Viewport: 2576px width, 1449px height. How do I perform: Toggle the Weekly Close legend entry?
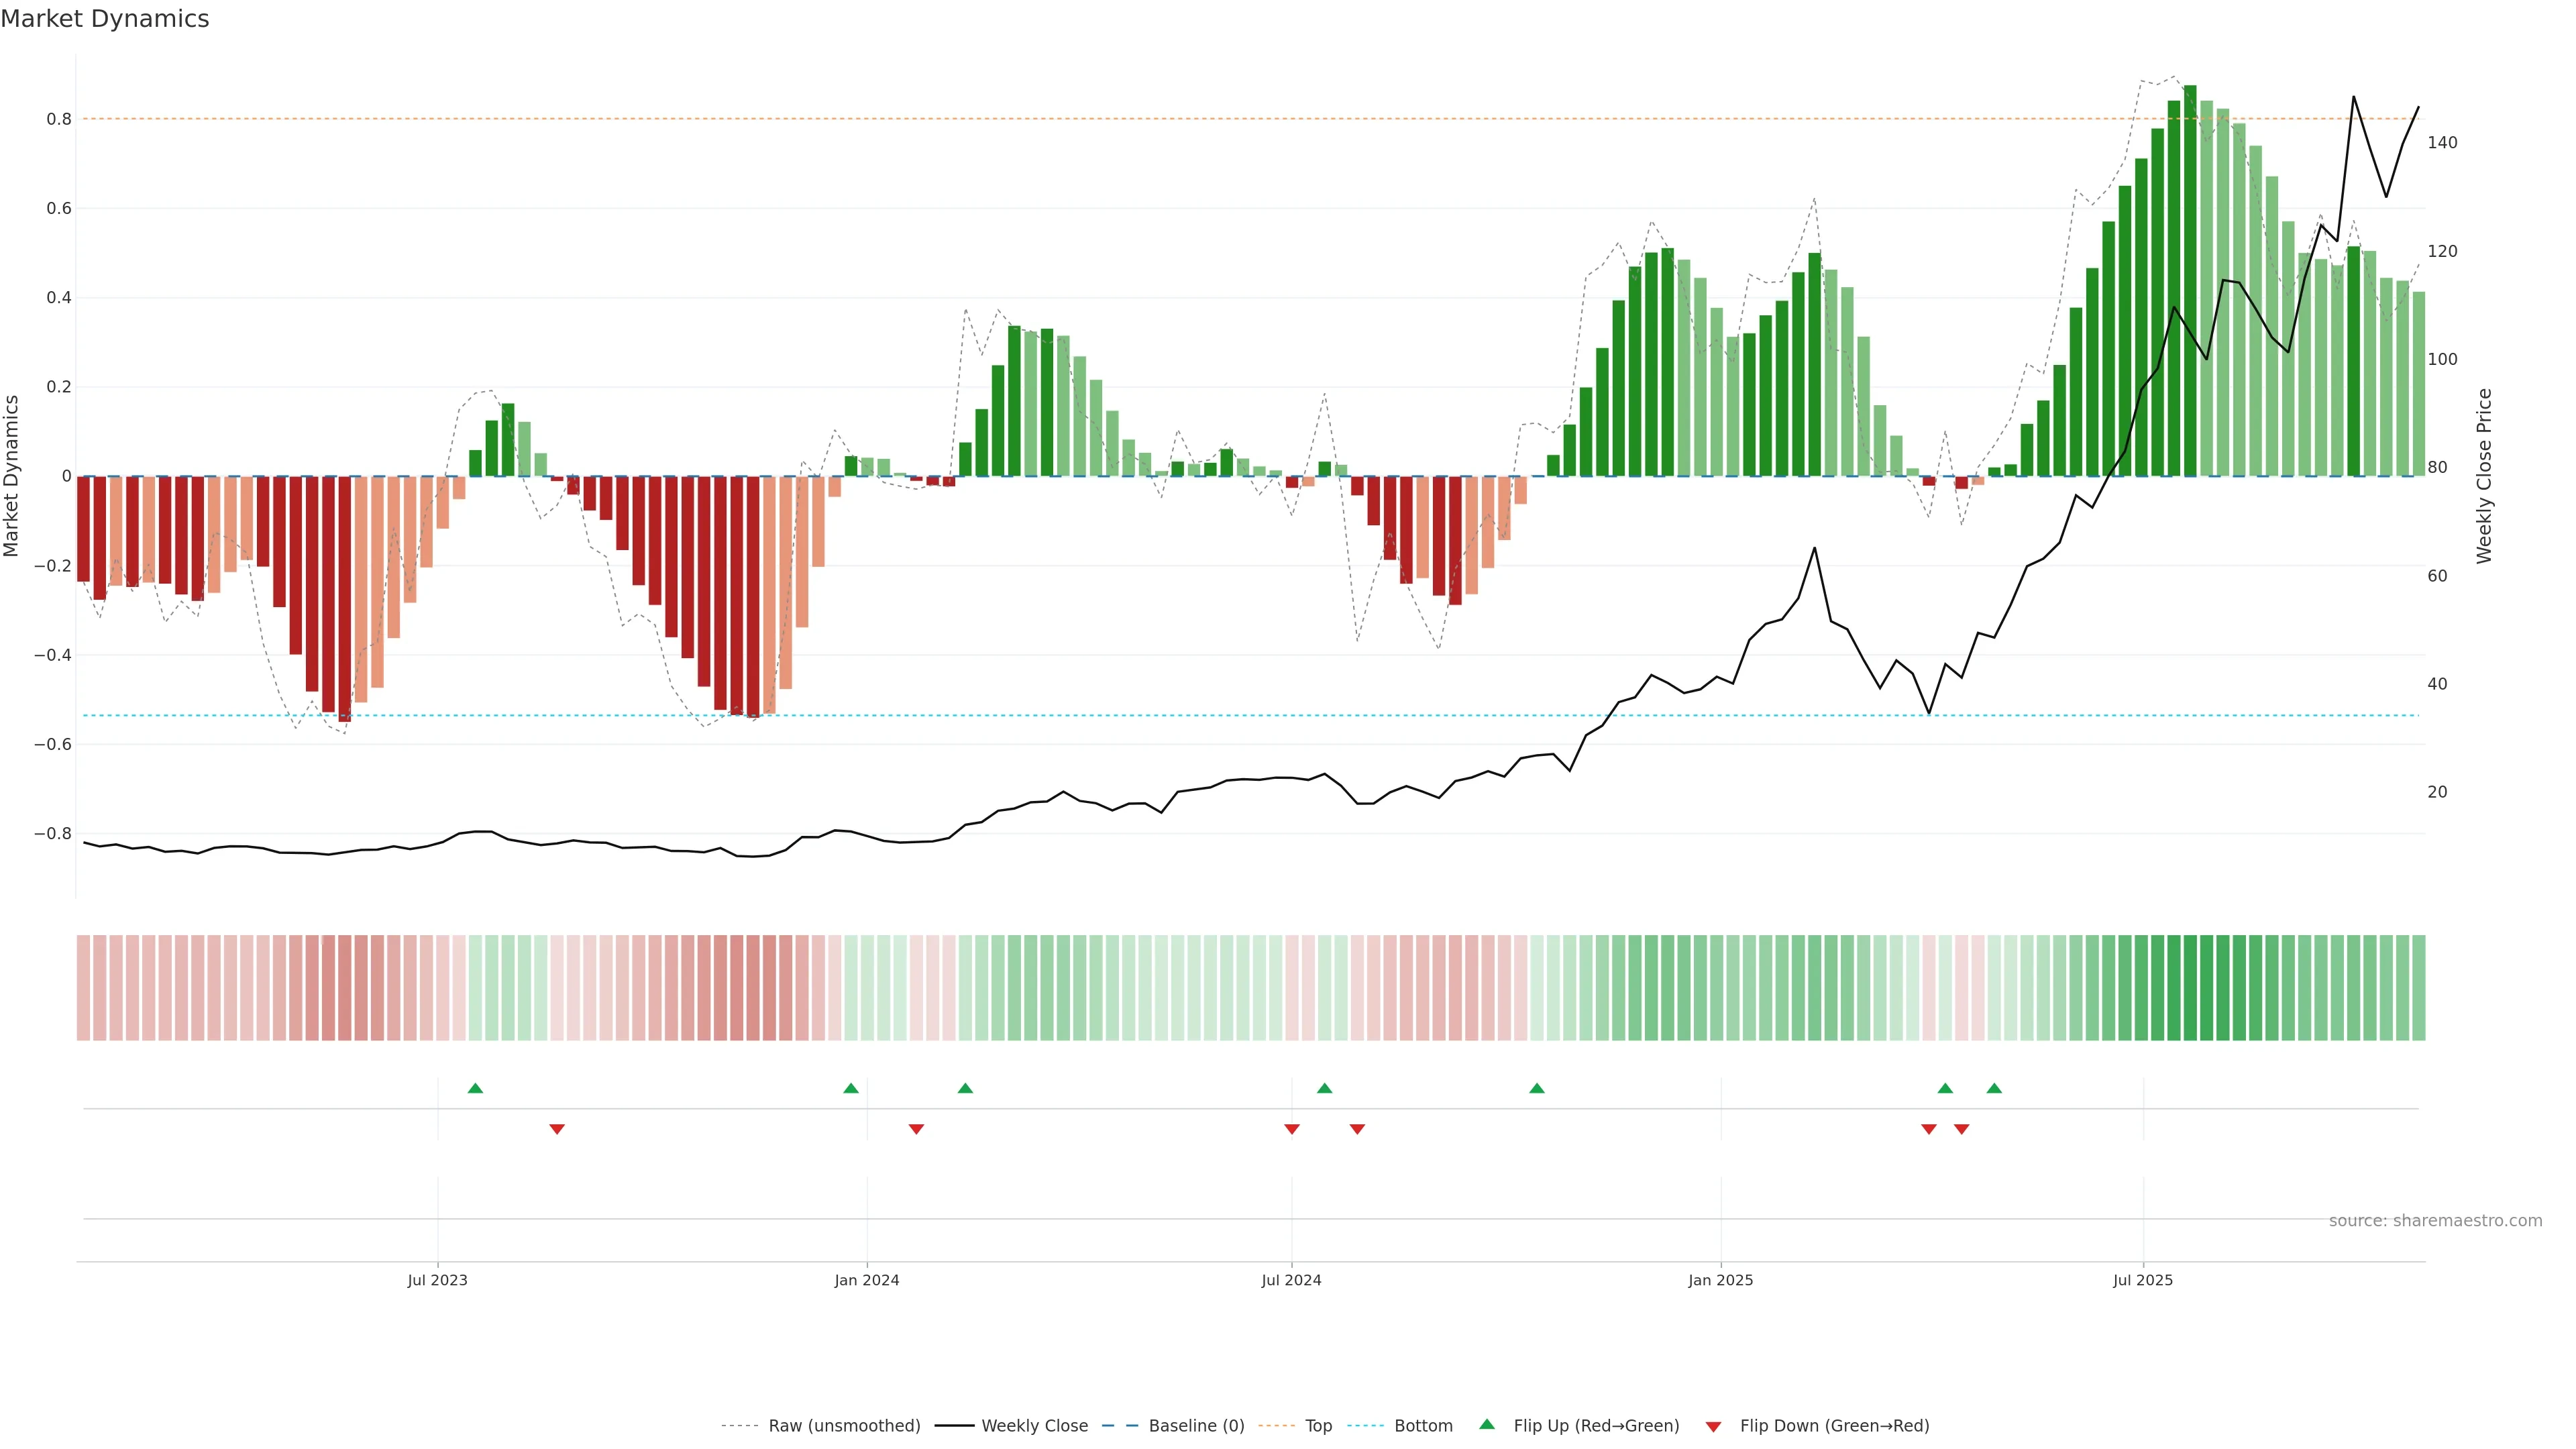pyautogui.click(x=1034, y=1426)
